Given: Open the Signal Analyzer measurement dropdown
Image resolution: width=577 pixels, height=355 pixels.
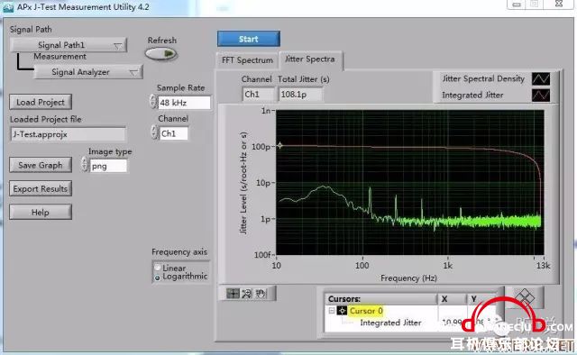Looking at the screenshot, I should pos(88,72).
